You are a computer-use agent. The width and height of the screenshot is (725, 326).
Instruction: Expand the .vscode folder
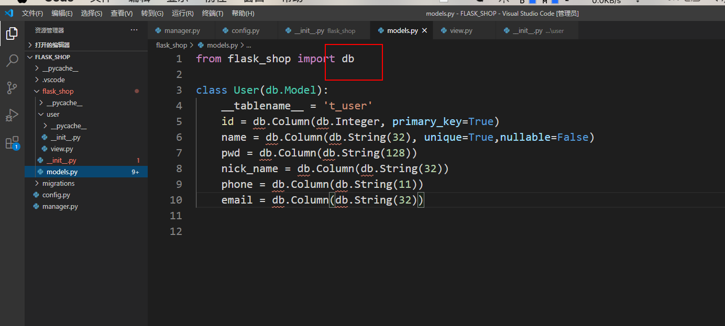[x=86, y=80]
